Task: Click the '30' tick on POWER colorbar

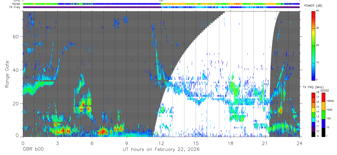Action: click(x=317, y=28)
